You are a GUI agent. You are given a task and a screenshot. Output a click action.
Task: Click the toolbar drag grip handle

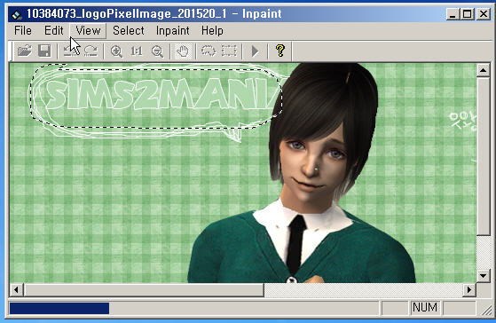click(x=11, y=51)
